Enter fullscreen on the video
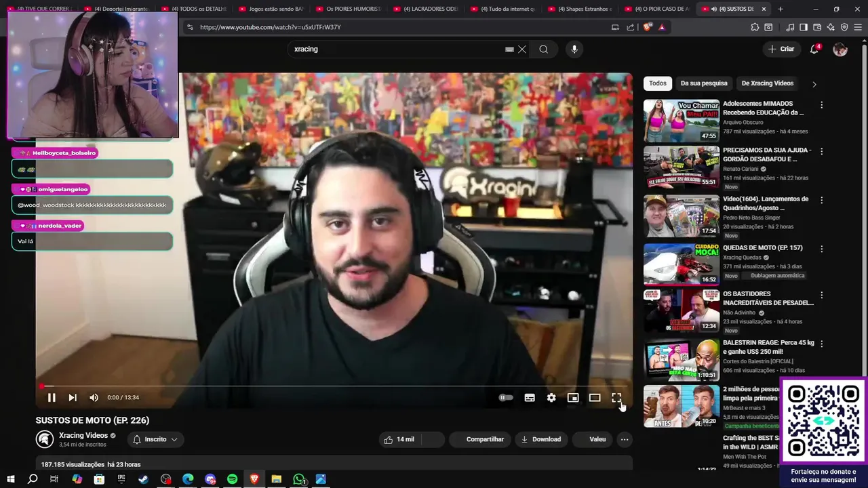The width and height of the screenshot is (868, 488). coord(616,398)
